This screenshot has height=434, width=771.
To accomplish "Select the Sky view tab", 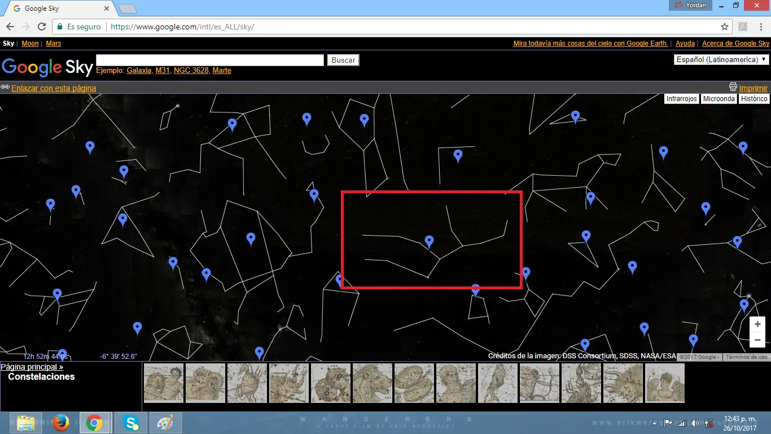I will click(x=8, y=44).
